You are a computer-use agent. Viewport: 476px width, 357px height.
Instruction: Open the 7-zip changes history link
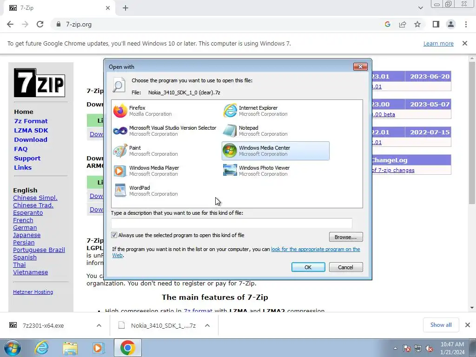[393, 170]
